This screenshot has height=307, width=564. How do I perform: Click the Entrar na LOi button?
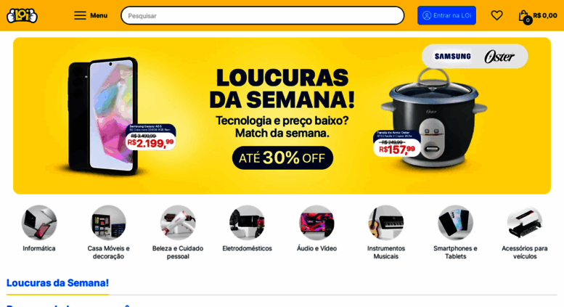[x=446, y=15]
